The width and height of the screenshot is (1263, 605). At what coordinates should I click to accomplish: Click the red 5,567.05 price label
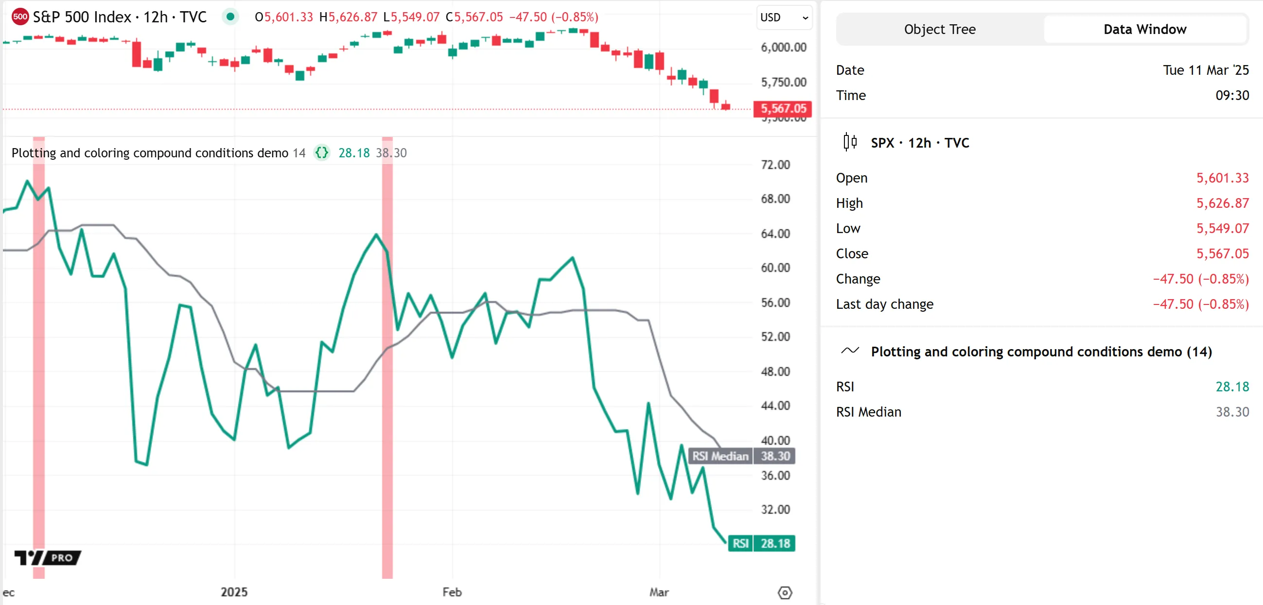coord(783,108)
